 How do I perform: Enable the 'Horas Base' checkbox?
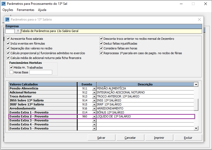(x=11, y=72)
